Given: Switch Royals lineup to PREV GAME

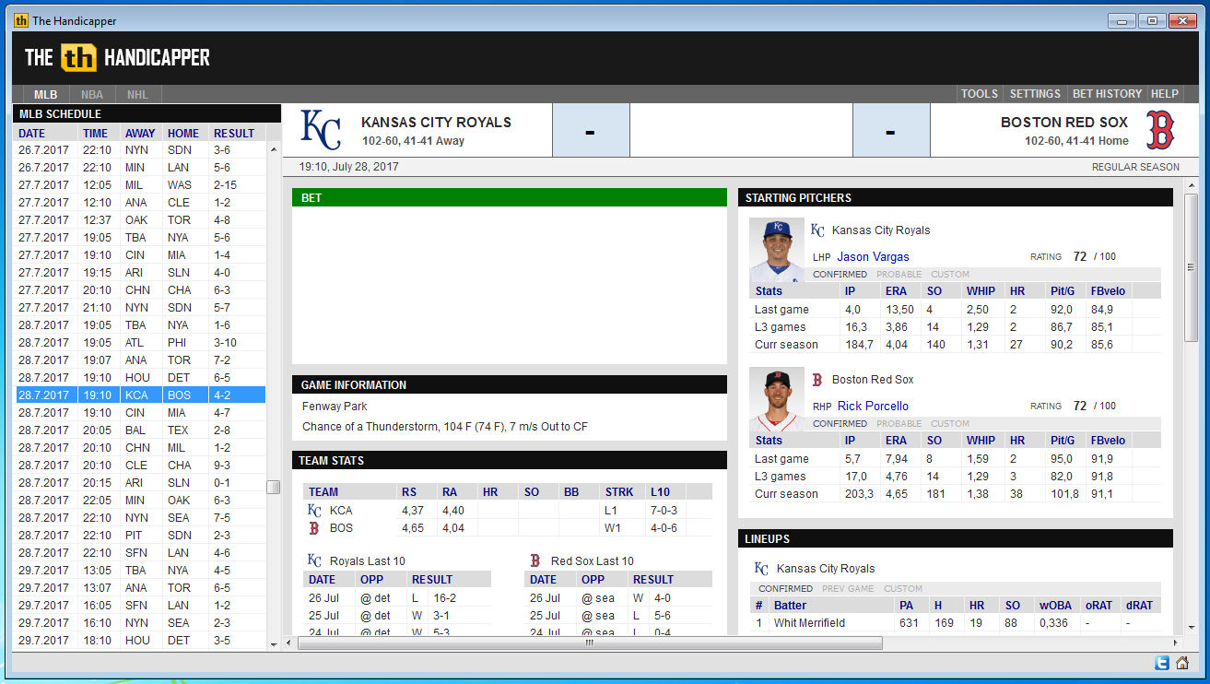Looking at the screenshot, I should click(847, 588).
